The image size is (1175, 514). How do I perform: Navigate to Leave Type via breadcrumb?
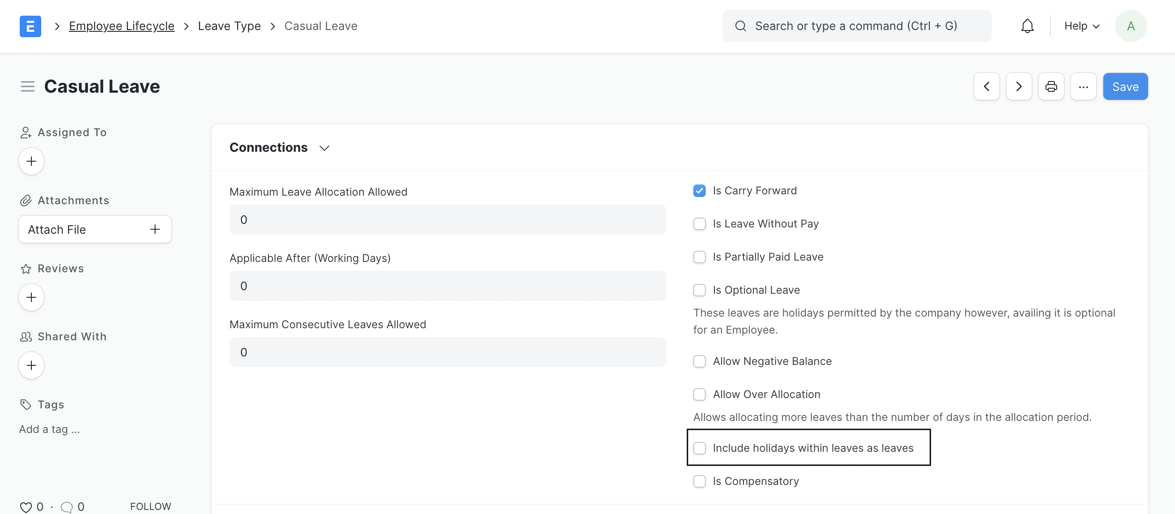coord(229,26)
